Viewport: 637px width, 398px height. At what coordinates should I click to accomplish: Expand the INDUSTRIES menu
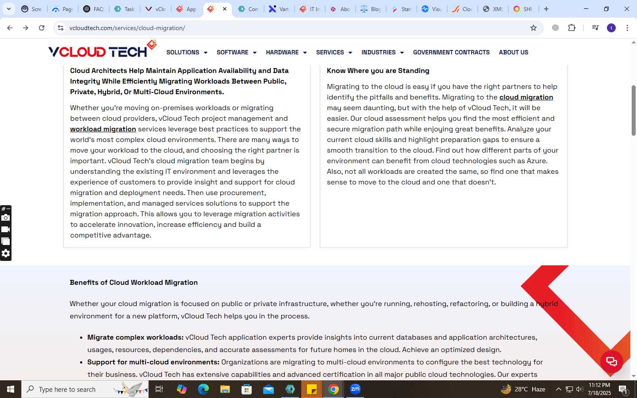coord(383,52)
